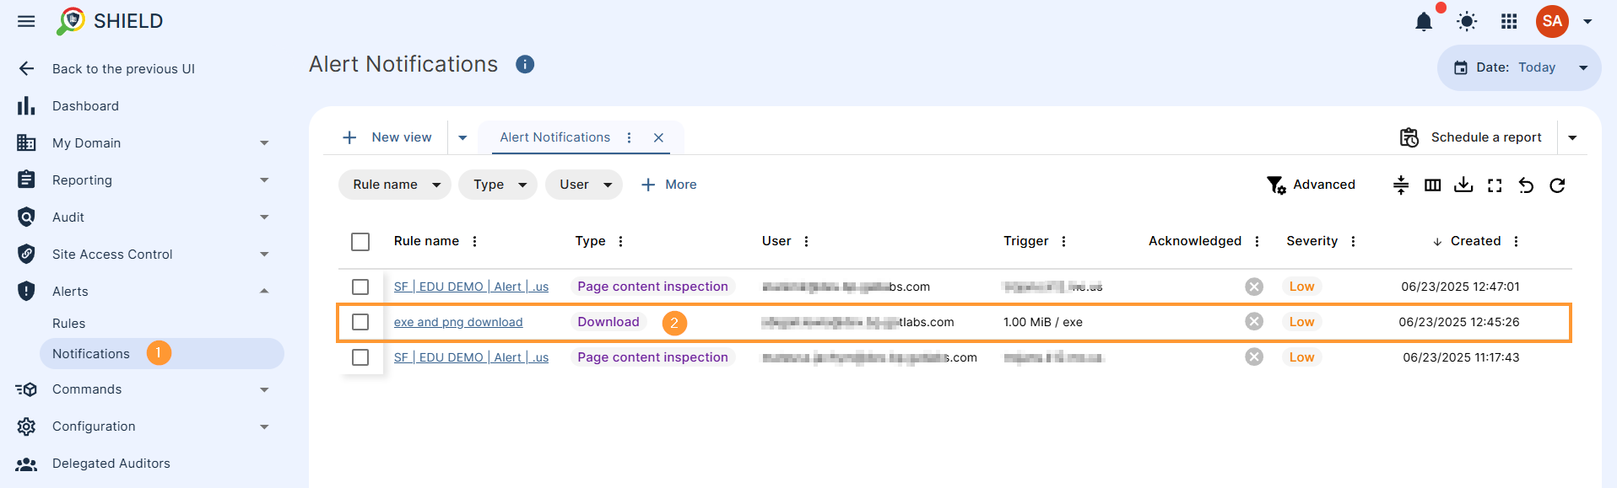This screenshot has height=488, width=1617.
Task: Open the column chooser icon
Action: [1432, 185]
